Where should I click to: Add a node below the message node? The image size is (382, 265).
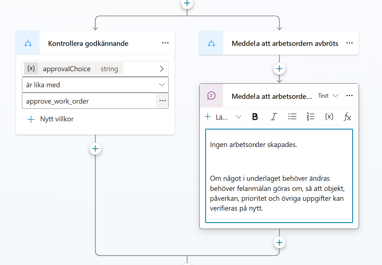pyautogui.click(x=279, y=242)
